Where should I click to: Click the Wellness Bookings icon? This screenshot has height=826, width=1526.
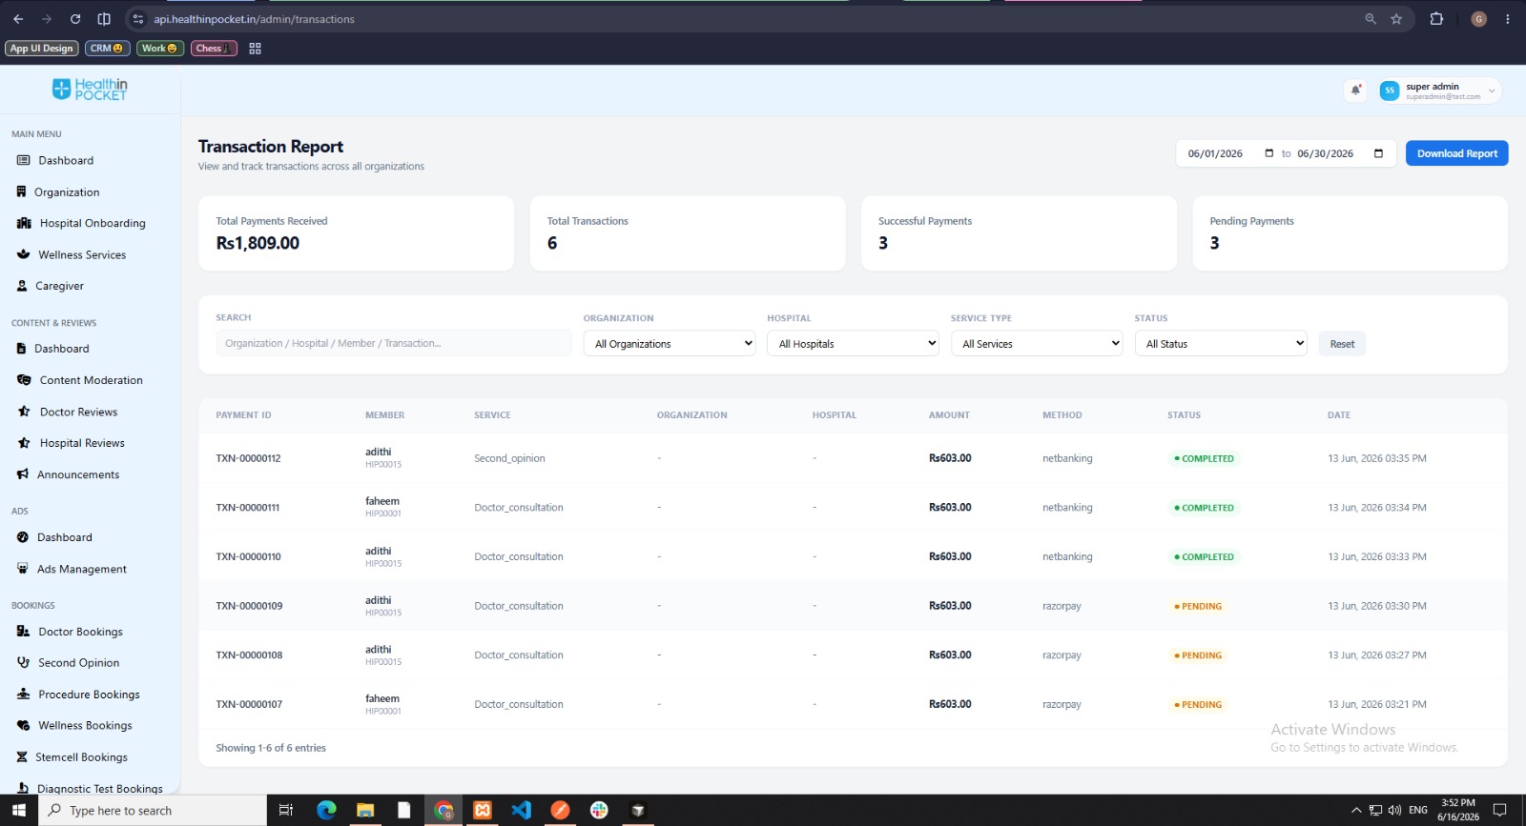tap(23, 726)
